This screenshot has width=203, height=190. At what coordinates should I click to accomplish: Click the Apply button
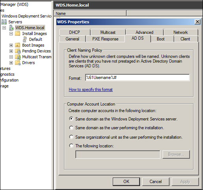point(185,182)
